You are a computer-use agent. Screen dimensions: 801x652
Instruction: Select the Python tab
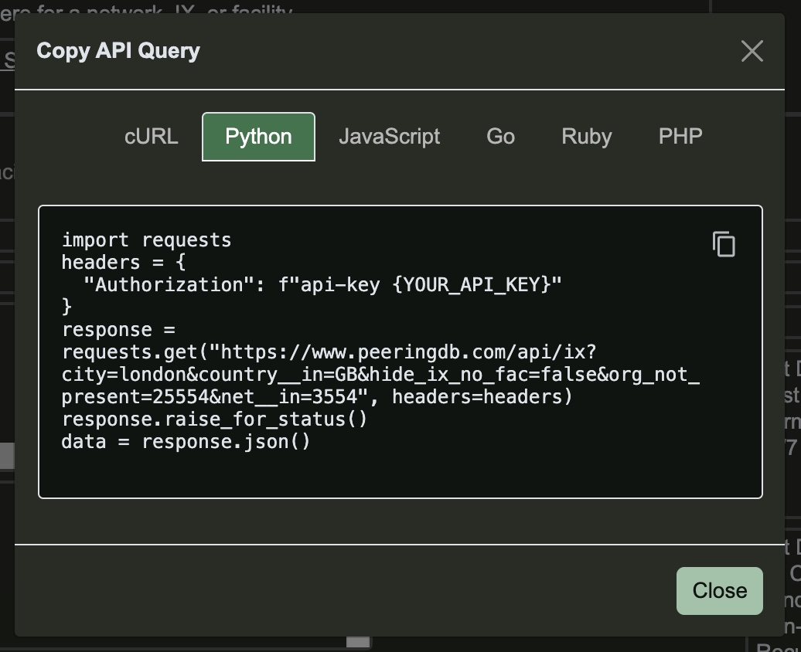tap(258, 136)
